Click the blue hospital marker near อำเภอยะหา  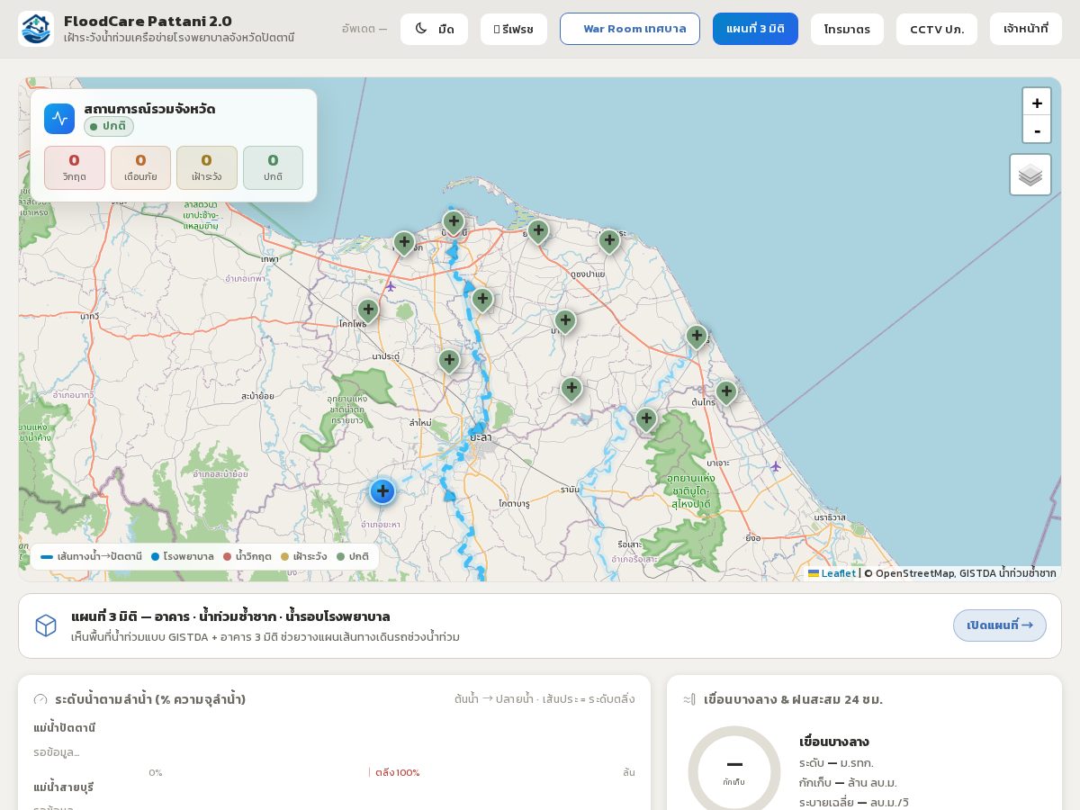[382, 491]
